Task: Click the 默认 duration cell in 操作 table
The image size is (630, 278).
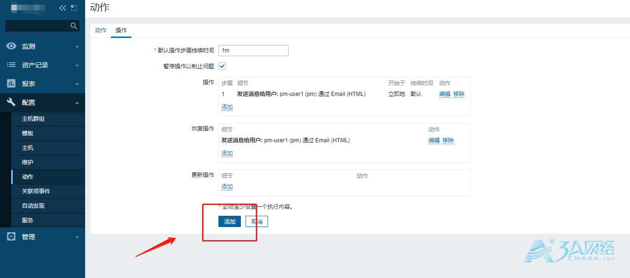Action: pos(416,94)
